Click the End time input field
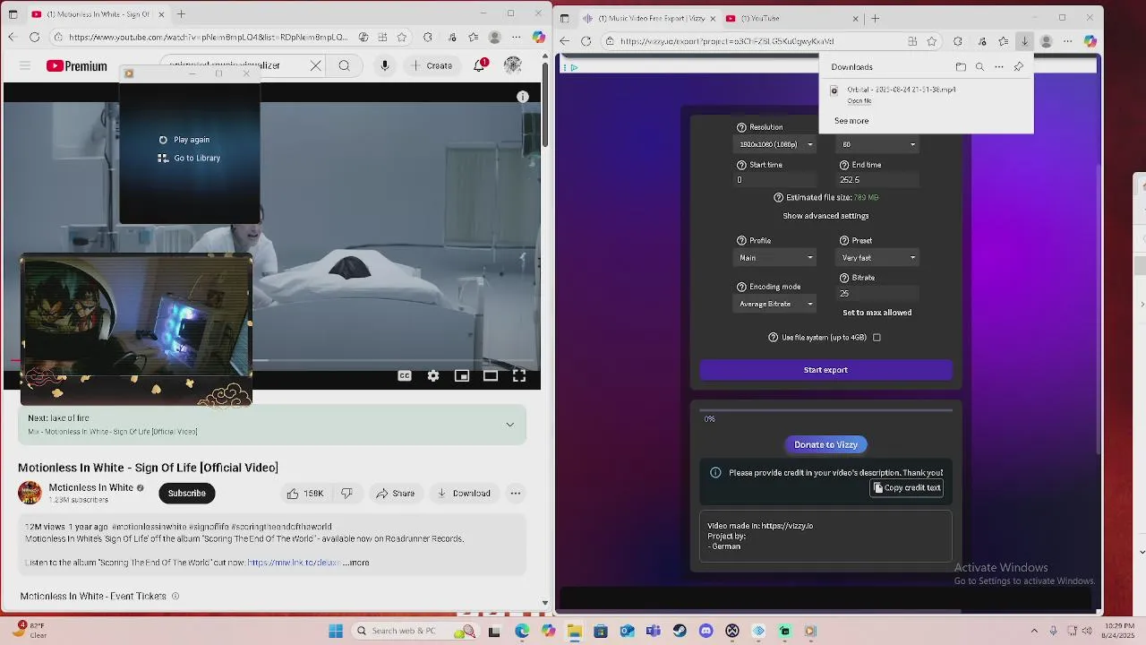The height and width of the screenshot is (645, 1146). point(878,180)
